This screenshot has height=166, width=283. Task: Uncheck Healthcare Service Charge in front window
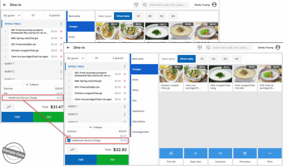coord(69,141)
